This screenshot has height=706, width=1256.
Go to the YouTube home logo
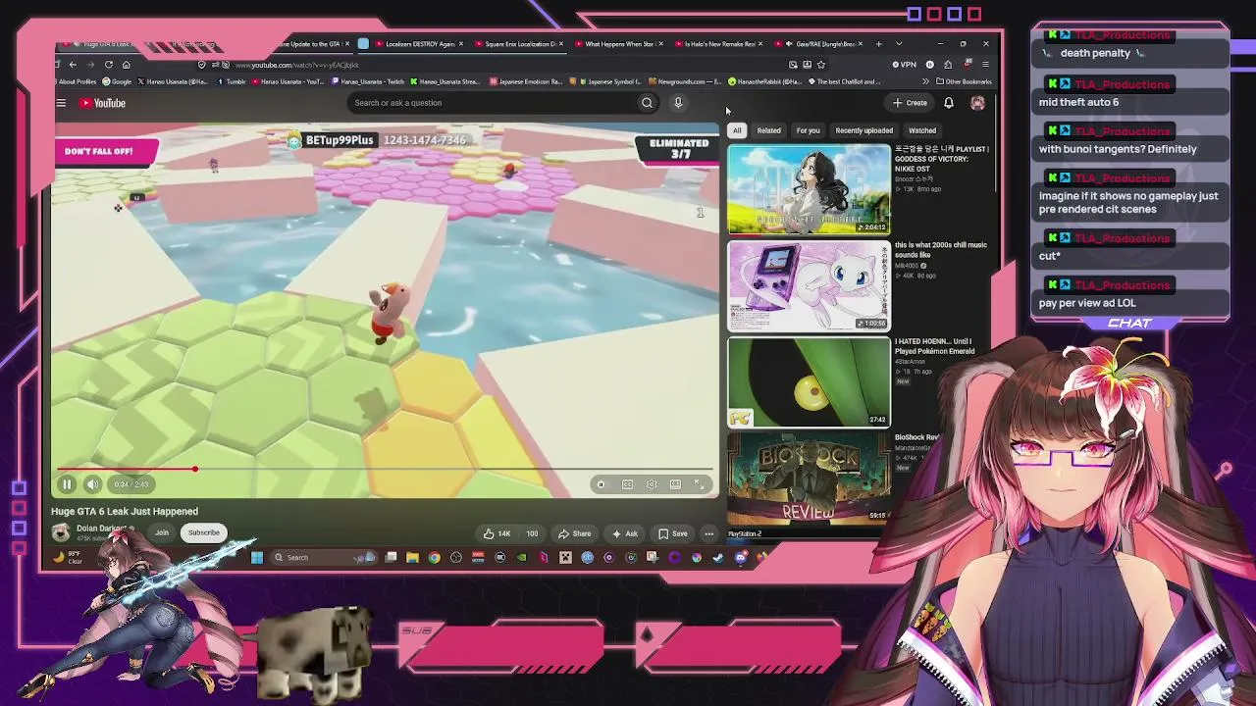(103, 103)
